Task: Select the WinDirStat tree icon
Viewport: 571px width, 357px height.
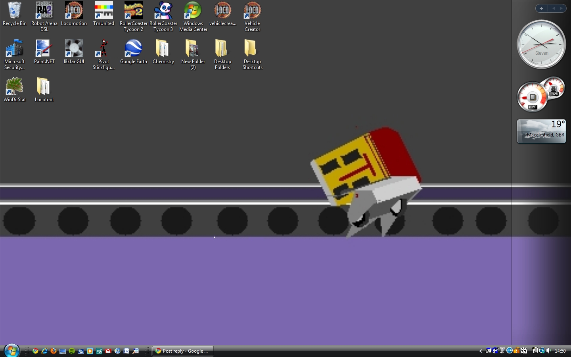Action: (x=15, y=90)
